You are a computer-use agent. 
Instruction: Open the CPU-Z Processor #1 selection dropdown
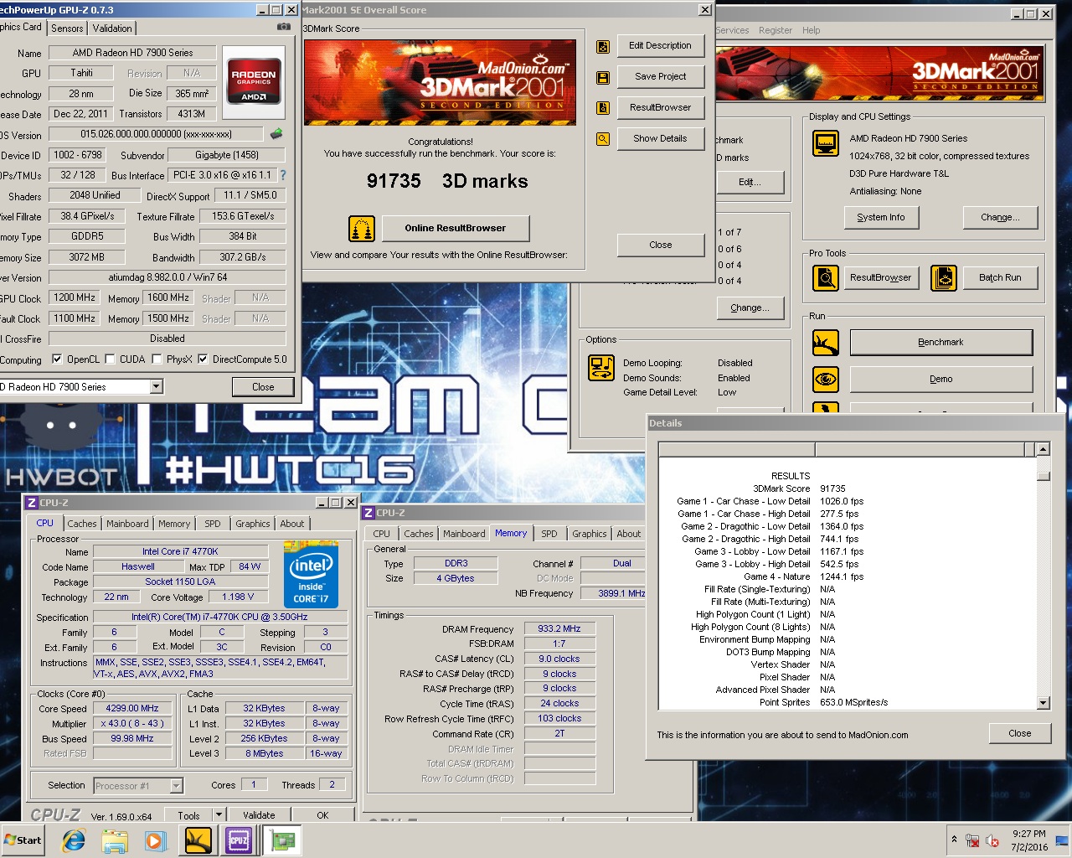[176, 786]
